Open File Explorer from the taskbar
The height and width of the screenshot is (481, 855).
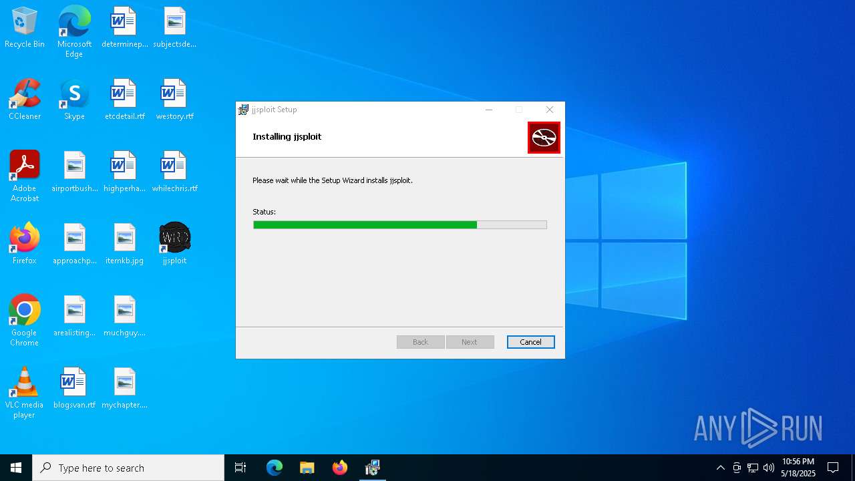(307, 468)
